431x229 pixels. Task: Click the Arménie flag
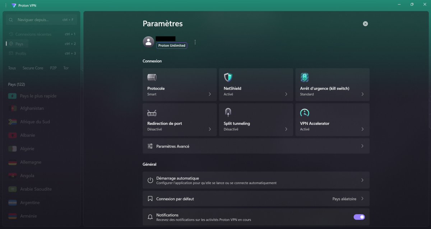[x=13, y=216]
